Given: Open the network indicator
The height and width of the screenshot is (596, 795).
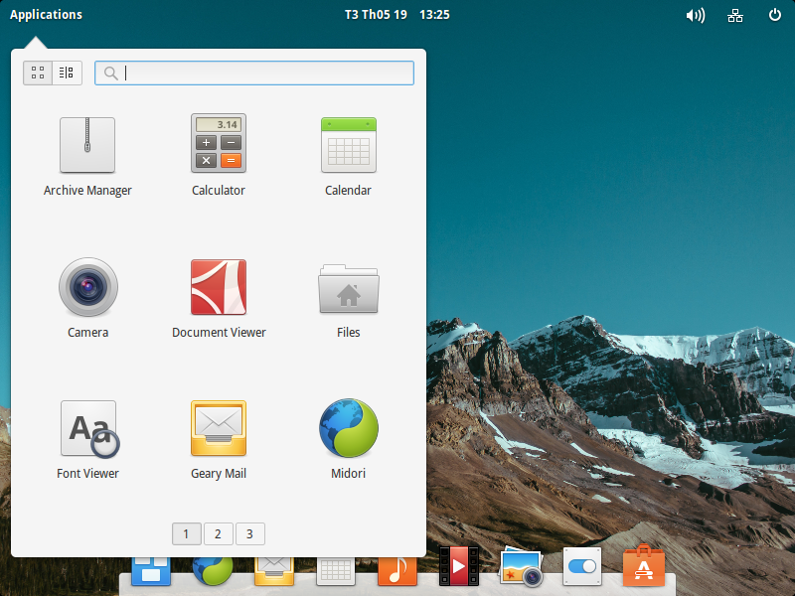Looking at the screenshot, I should (x=735, y=15).
